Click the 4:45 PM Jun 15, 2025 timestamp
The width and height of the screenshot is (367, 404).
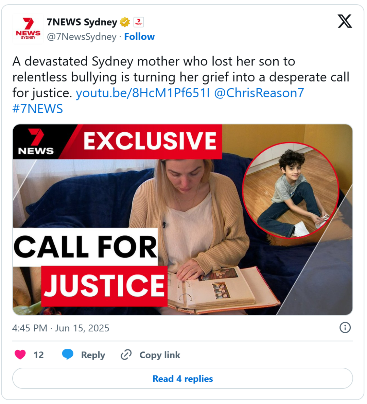point(60,328)
